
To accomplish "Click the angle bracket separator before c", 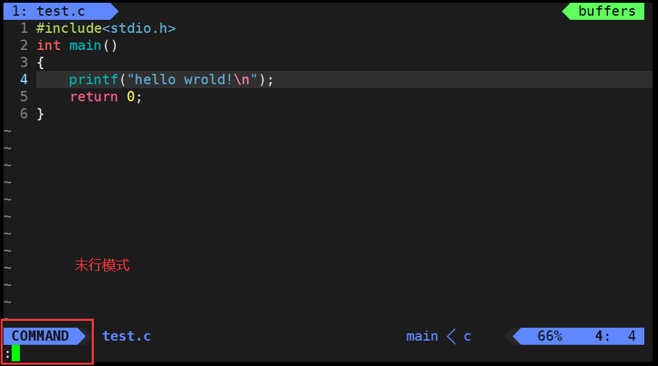I will click(x=451, y=336).
